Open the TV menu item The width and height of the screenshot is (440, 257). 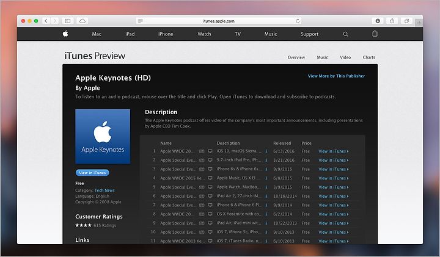point(238,34)
